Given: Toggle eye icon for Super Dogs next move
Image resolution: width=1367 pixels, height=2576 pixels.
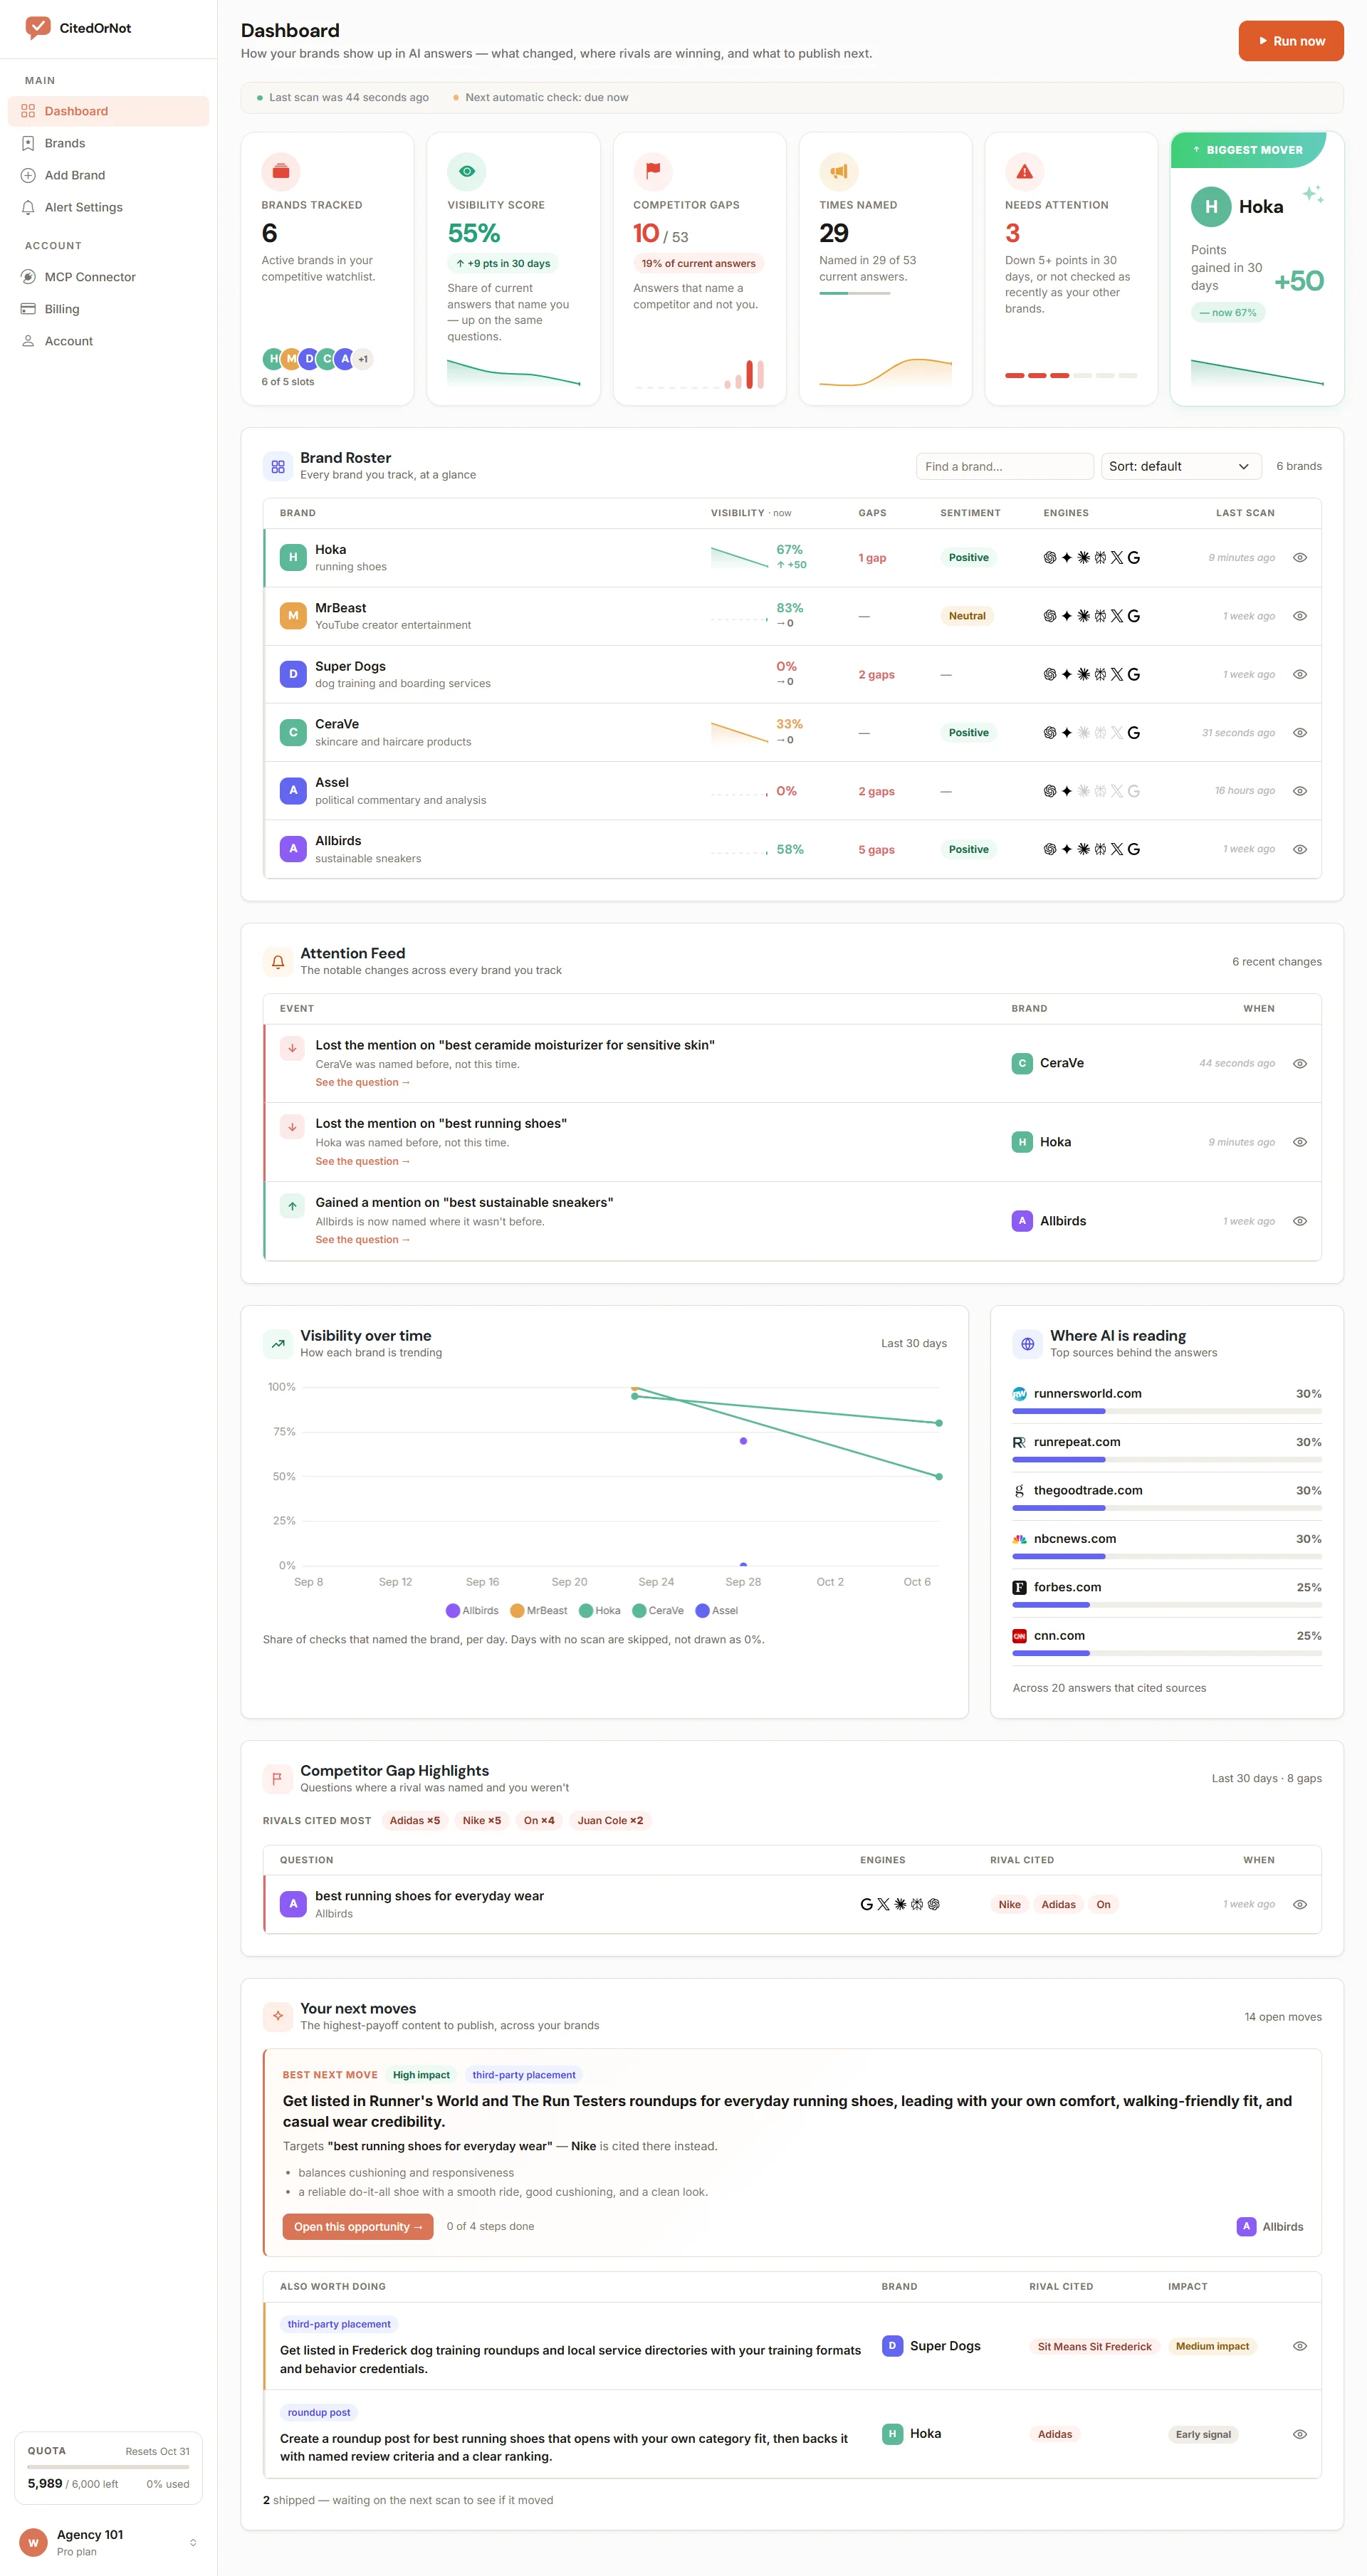Looking at the screenshot, I should point(1299,2346).
